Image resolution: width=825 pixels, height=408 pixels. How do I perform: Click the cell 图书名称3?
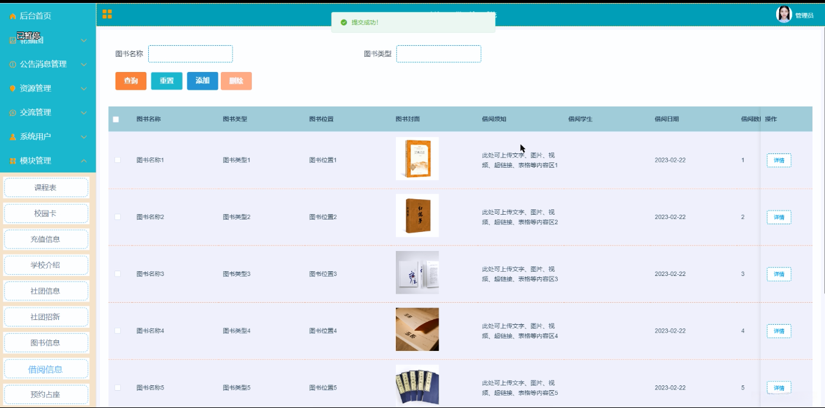(150, 274)
